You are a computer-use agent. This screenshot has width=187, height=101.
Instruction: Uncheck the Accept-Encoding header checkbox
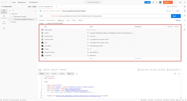coord(42,52)
